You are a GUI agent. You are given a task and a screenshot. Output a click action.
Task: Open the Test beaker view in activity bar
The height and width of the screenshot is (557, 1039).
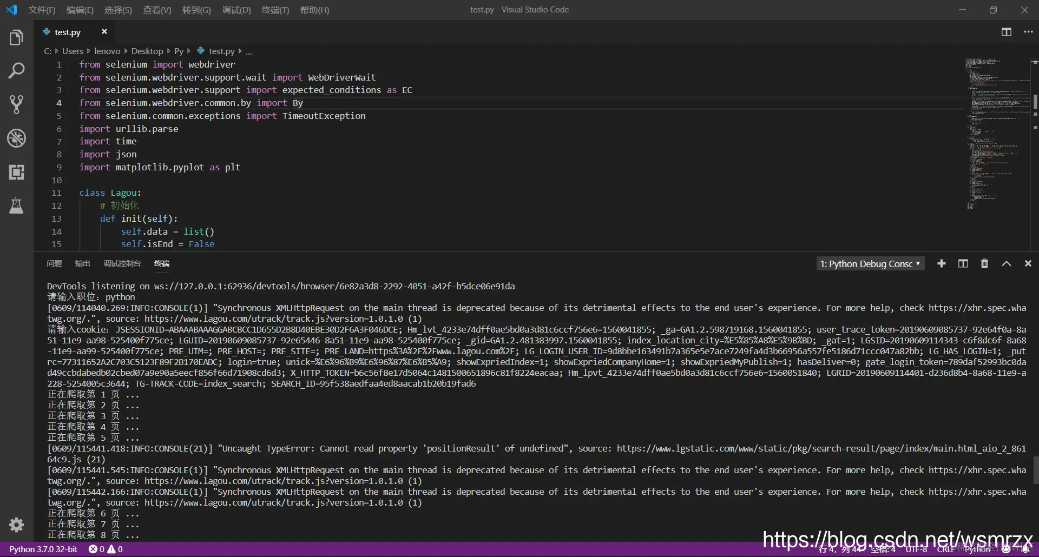pyautogui.click(x=16, y=206)
